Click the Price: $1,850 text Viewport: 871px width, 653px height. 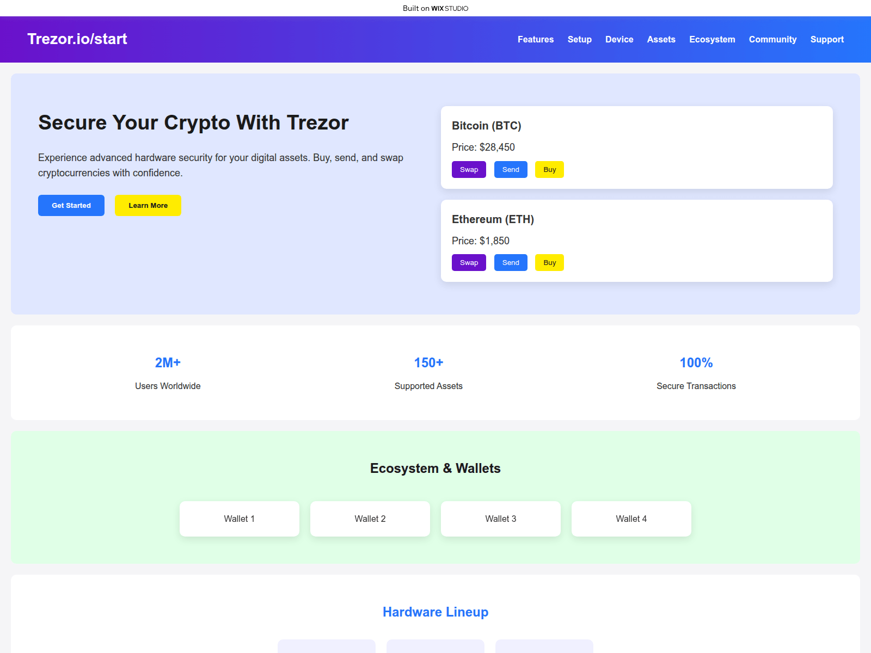coord(481,241)
